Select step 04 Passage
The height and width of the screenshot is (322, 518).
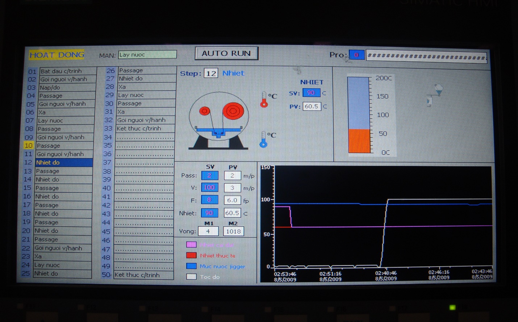point(67,96)
